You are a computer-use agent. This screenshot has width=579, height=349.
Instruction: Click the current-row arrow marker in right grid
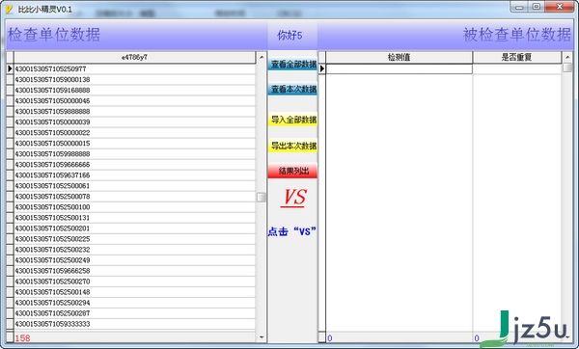click(x=322, y=68)
